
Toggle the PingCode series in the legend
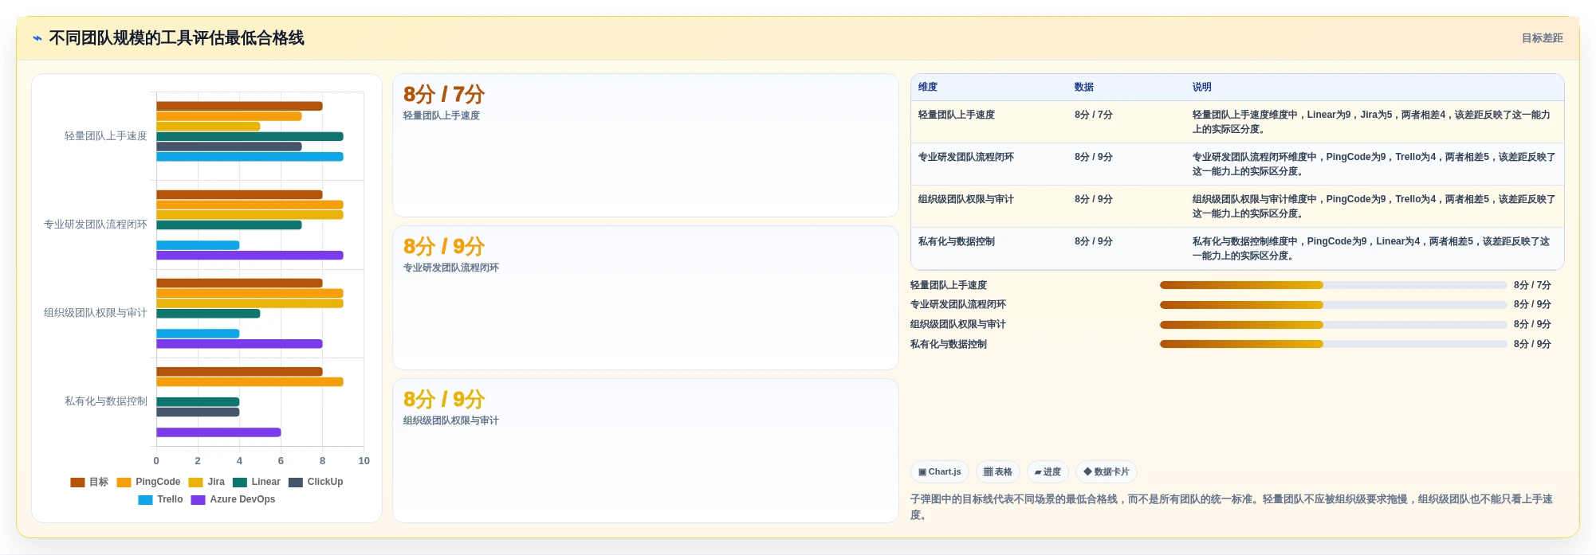coord(148,482)
